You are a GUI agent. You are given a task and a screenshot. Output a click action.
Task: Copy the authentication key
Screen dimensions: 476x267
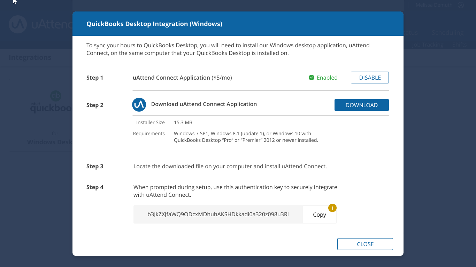[320, 215]
